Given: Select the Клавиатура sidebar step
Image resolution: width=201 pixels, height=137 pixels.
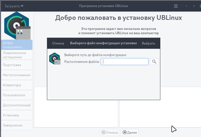Looking at the screenshot, I should pos(17,85).
